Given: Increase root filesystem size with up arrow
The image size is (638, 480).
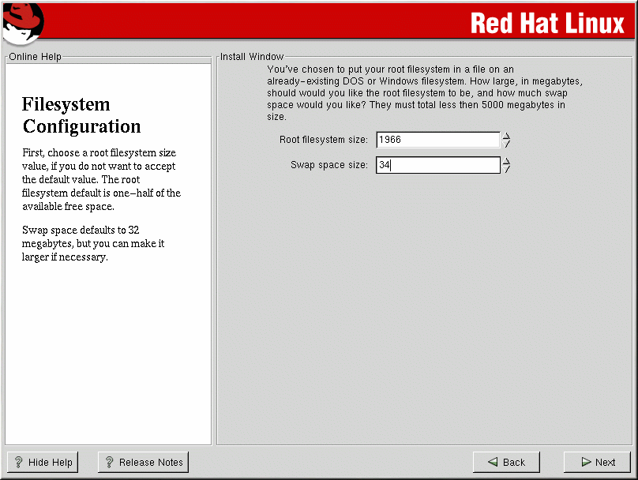Looking at the screenshot, I should coord(507,136).
